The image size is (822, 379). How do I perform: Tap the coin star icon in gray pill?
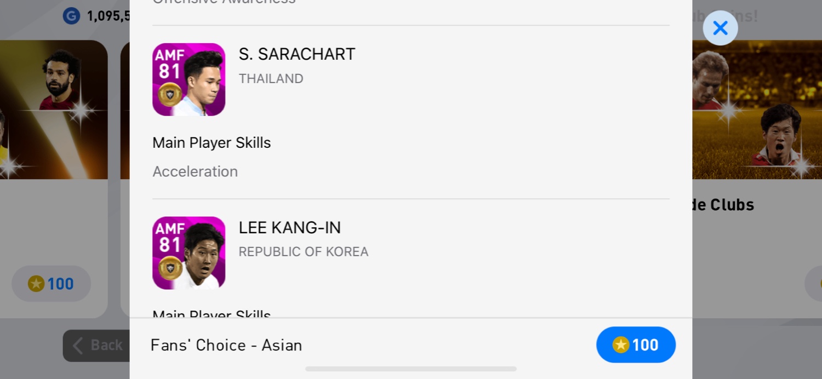[36, 284]
